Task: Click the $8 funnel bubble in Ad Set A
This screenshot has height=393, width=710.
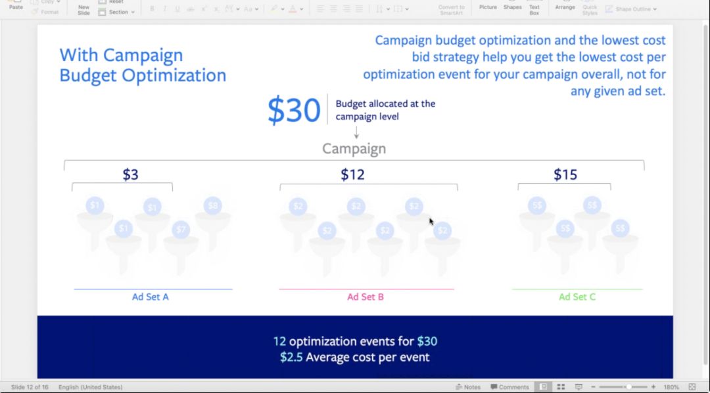Action: click(212, 205)
